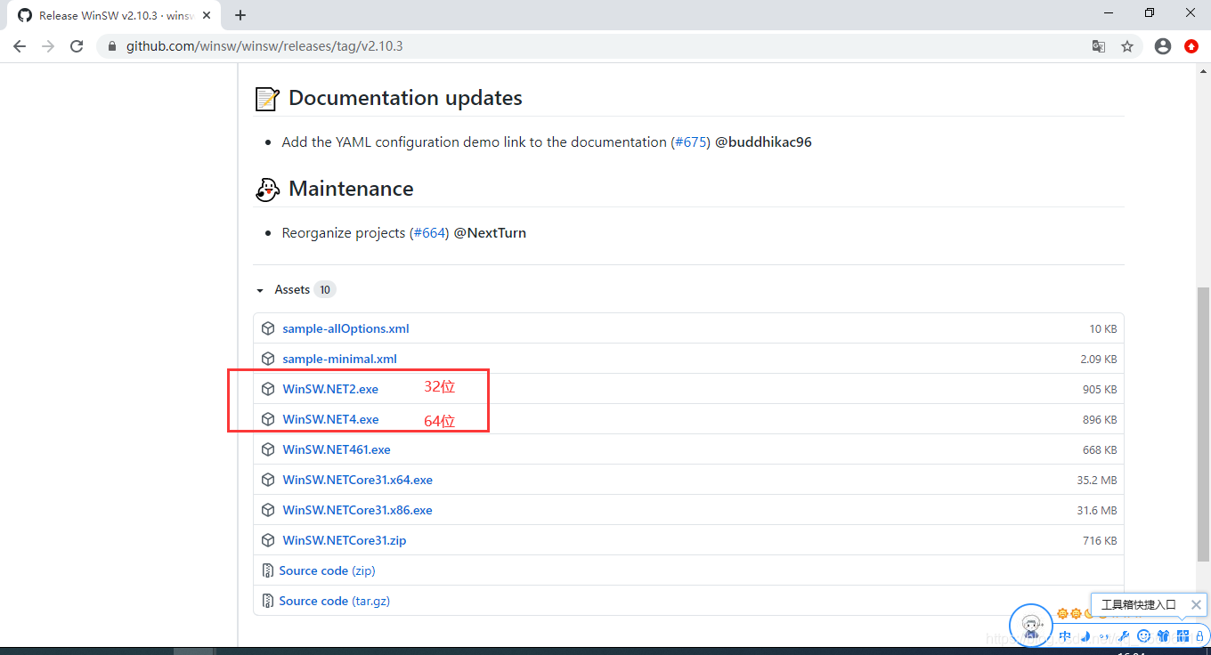Open pull request #675 link
This screenshot has height=655, width=1211.
click(690, 142)
